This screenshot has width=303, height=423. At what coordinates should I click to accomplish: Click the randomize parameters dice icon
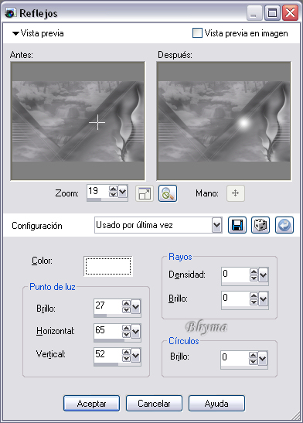tap(260, 225)
